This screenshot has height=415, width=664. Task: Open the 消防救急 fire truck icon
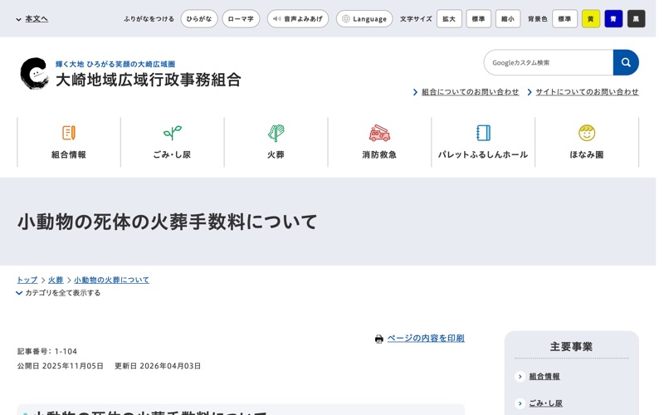tap(379, 133)
